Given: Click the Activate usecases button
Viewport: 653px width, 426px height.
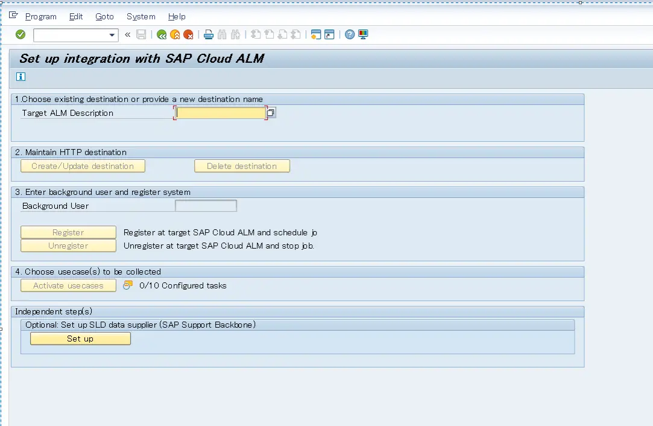Looking at the screenshot, I should tap(68, 285).
